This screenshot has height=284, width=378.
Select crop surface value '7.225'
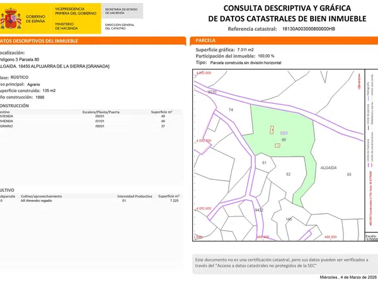tap(175, 201)
